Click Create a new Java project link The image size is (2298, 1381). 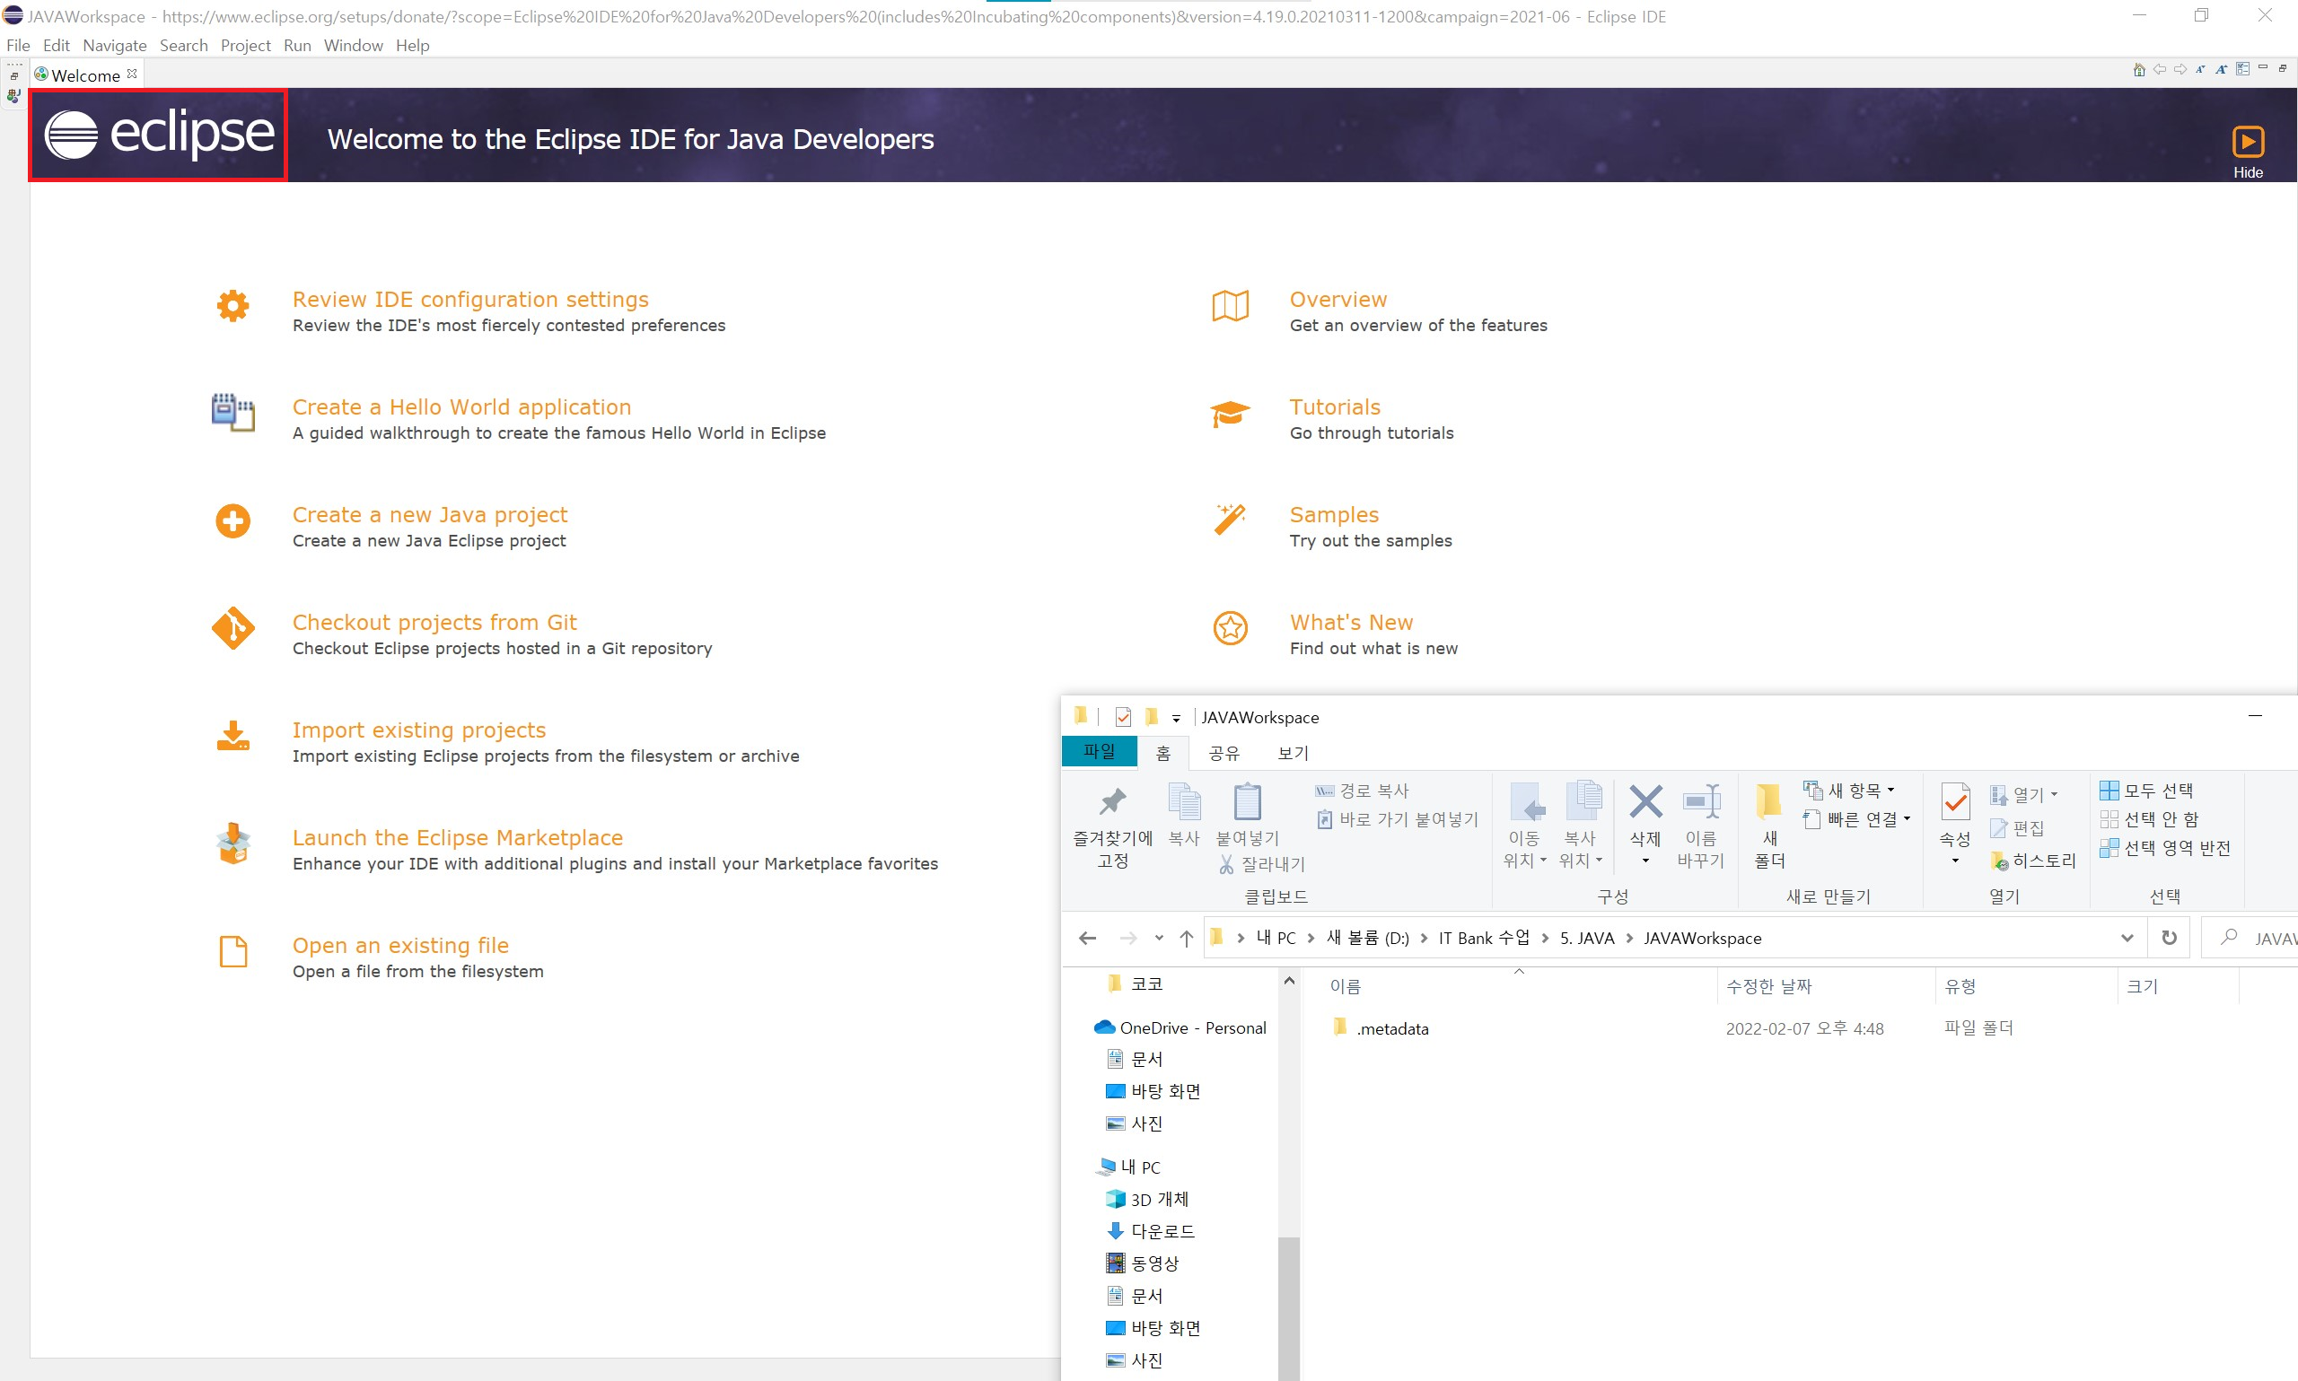point(429,514)
